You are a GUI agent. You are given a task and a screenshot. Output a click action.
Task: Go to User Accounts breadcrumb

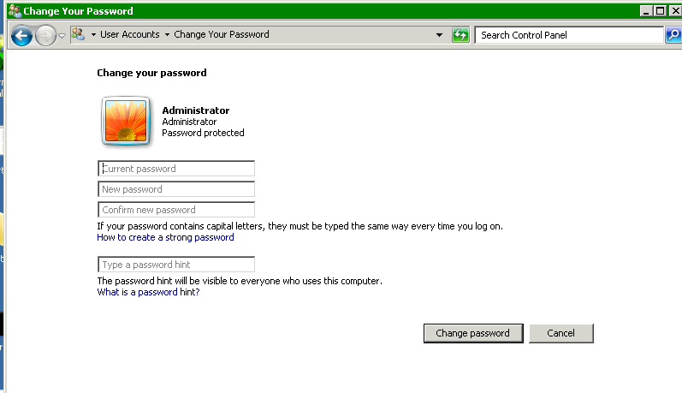click(x=129, y=35)
